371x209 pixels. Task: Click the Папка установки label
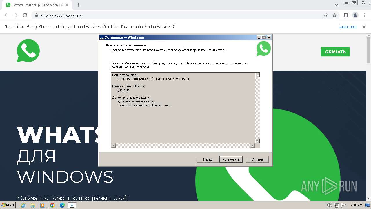point(125,75)
